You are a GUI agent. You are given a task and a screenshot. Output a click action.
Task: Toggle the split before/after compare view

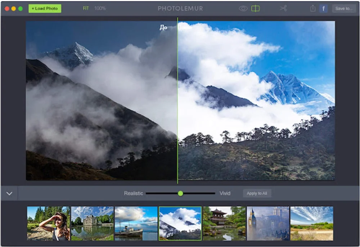pyautogui.click(x=255, y=9)
